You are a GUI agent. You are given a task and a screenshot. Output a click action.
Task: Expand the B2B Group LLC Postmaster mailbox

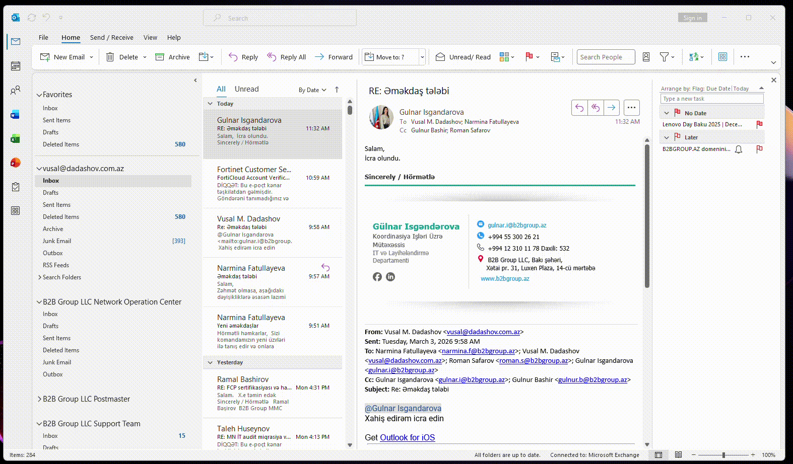[x=39, y=399]
